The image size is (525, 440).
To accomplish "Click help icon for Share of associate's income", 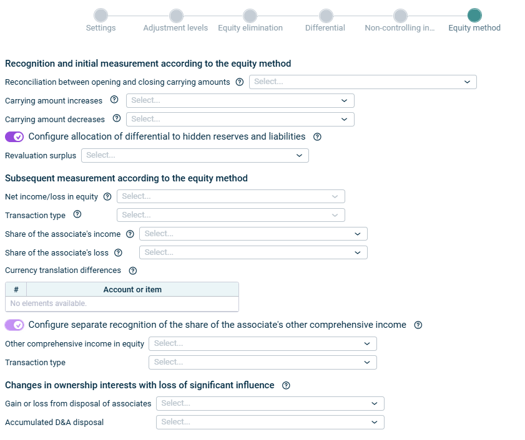I will (x=130, y=234).
